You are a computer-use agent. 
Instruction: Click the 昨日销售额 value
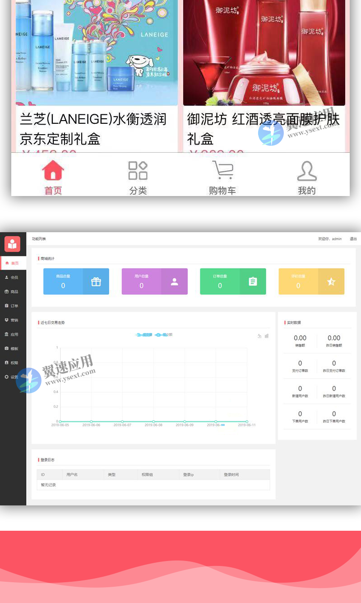[334, 338]
